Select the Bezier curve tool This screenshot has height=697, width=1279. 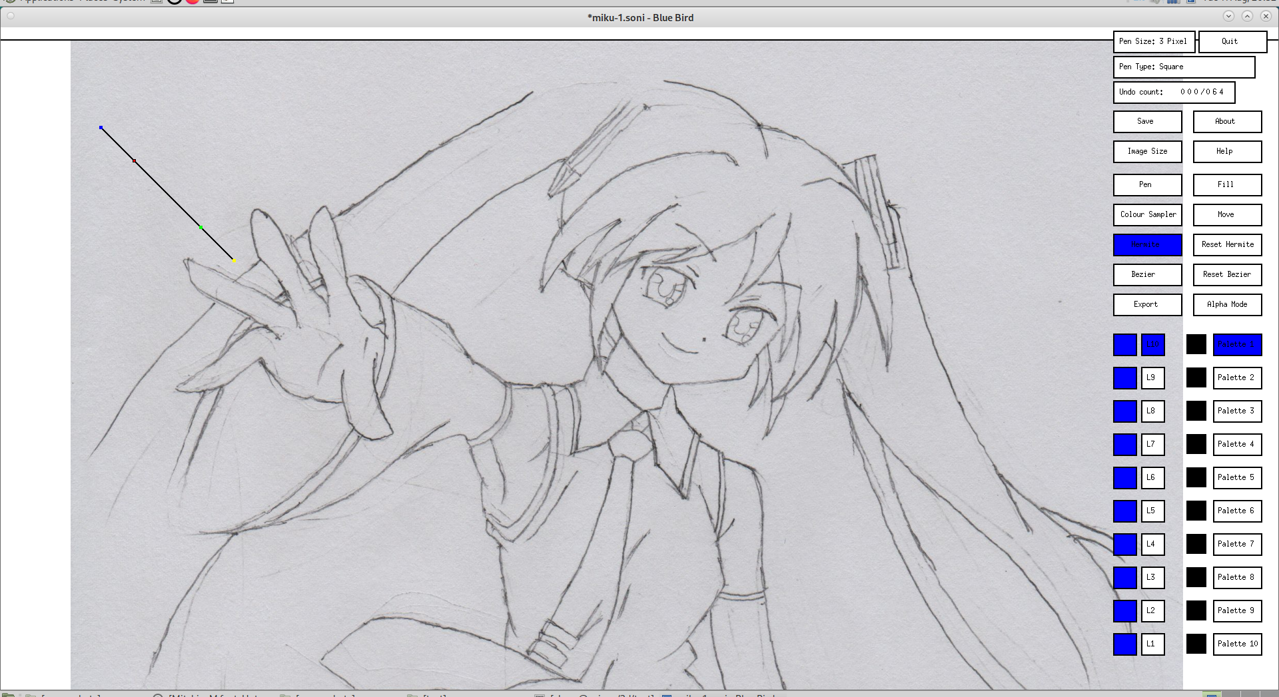[1147, 275]
